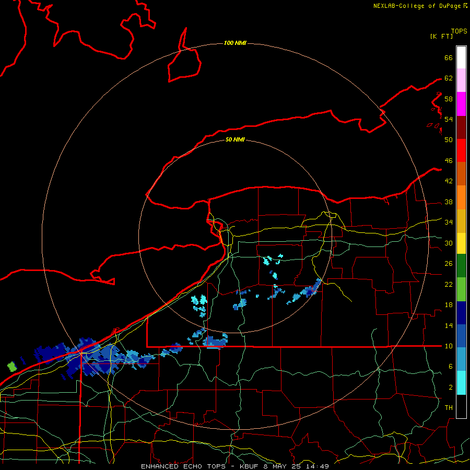Click the '50 NMI' range ring label
Screen dimensions: 470x470
pos(235,139)
